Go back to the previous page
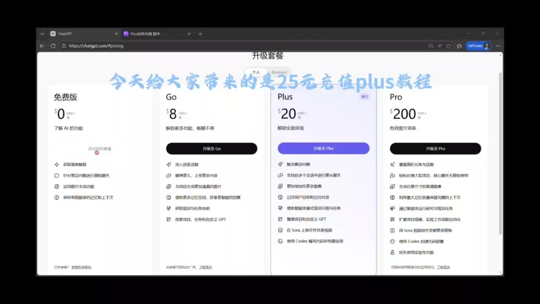 42,46
